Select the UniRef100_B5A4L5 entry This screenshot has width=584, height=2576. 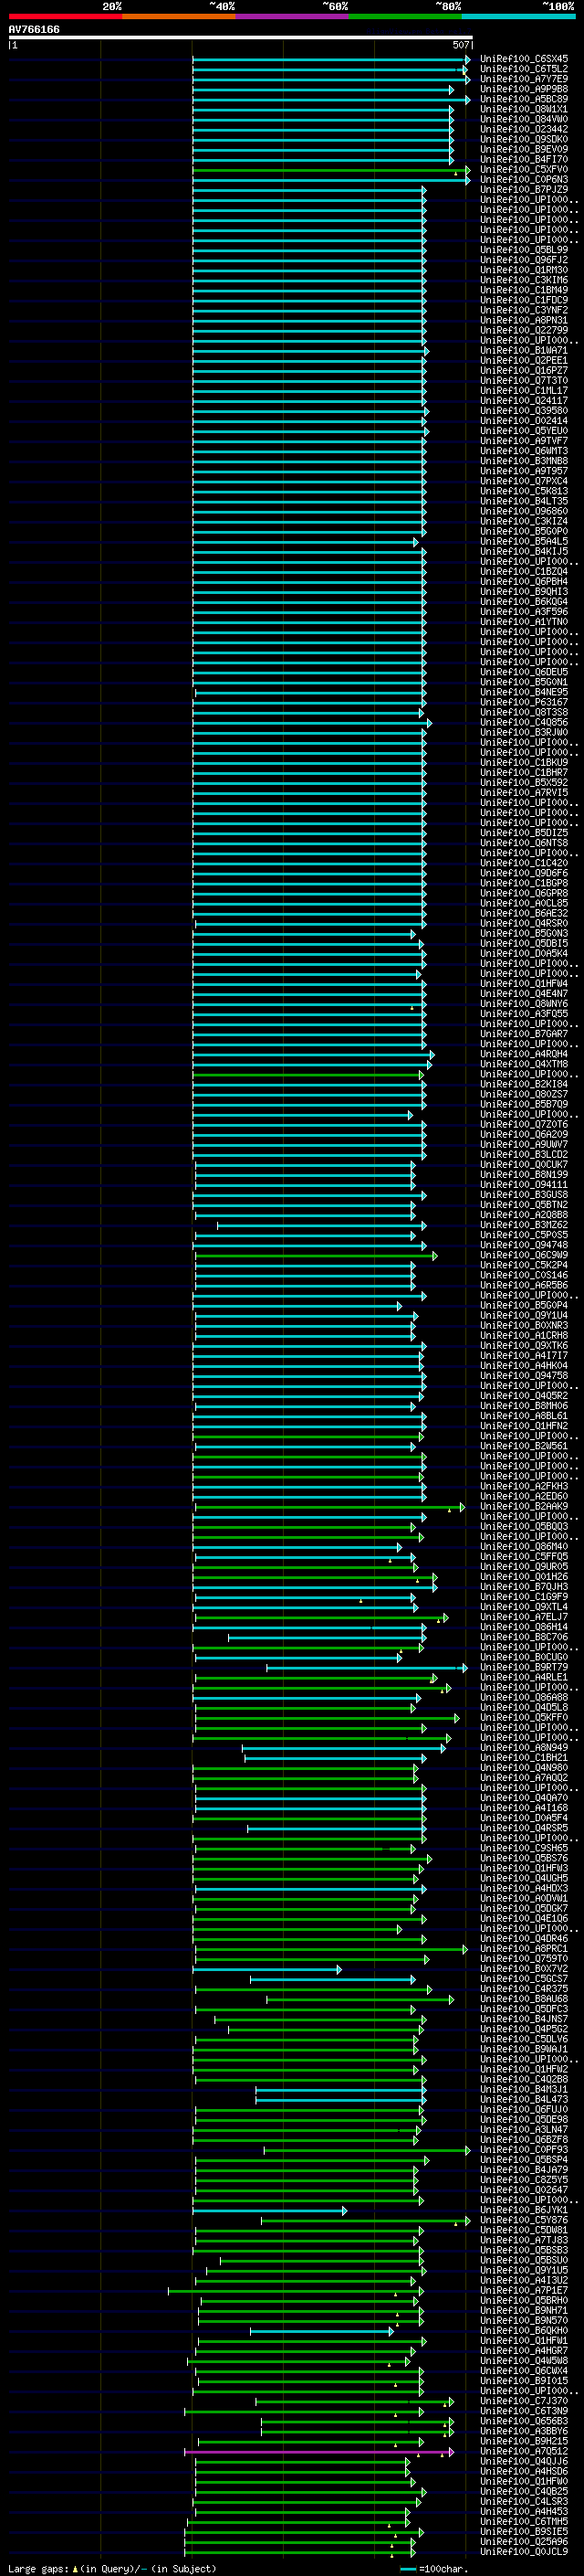[524, 541]
